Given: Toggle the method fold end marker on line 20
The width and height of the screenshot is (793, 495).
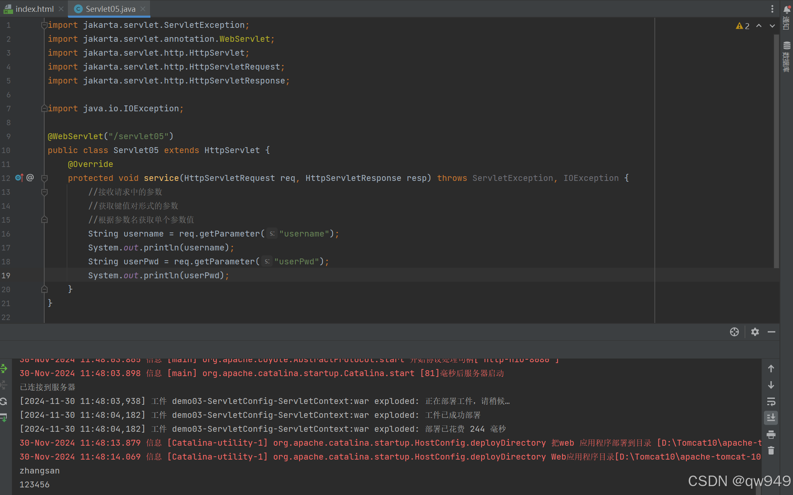Looking at the screenshot, I should tap(44, 290).
